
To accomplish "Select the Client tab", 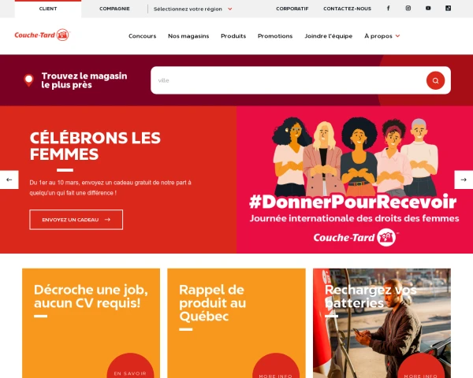I will point(48,9).
